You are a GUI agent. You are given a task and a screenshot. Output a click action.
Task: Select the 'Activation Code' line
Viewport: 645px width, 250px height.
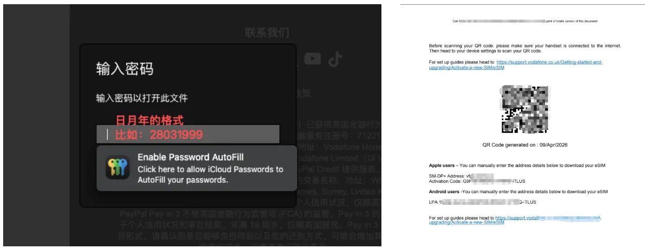coord(477,181)
